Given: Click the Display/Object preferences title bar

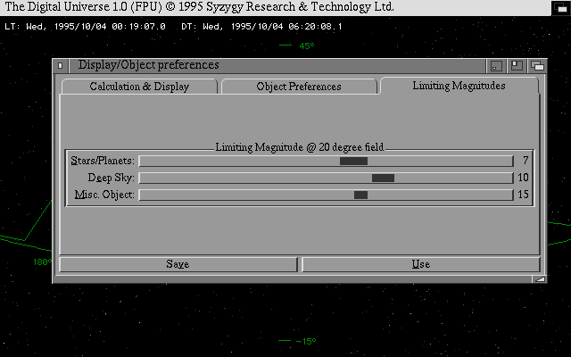Looking at the screenshot, I should click(x=277, y=65).
